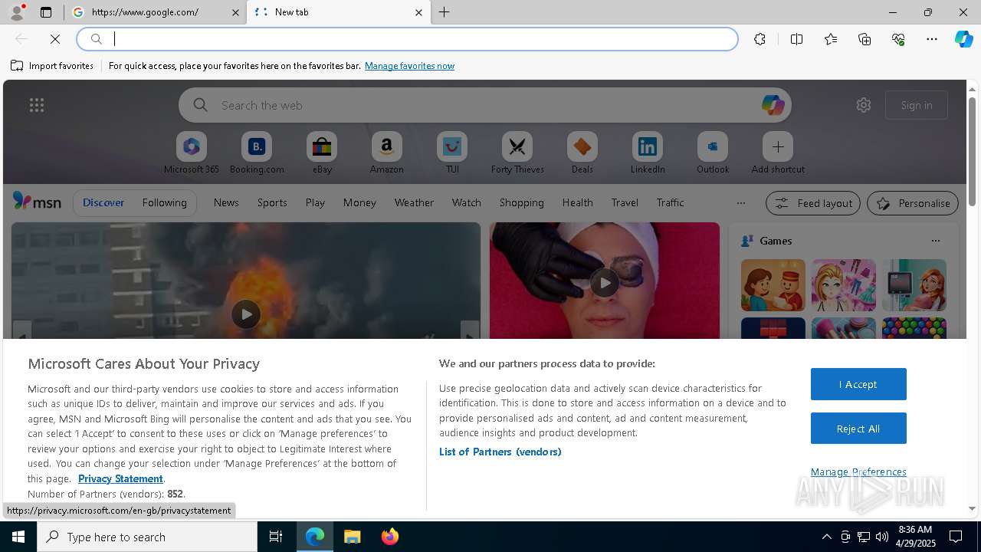Screen dimensions: 981x552
Task: Open the Health category
Action: point(577,202)
